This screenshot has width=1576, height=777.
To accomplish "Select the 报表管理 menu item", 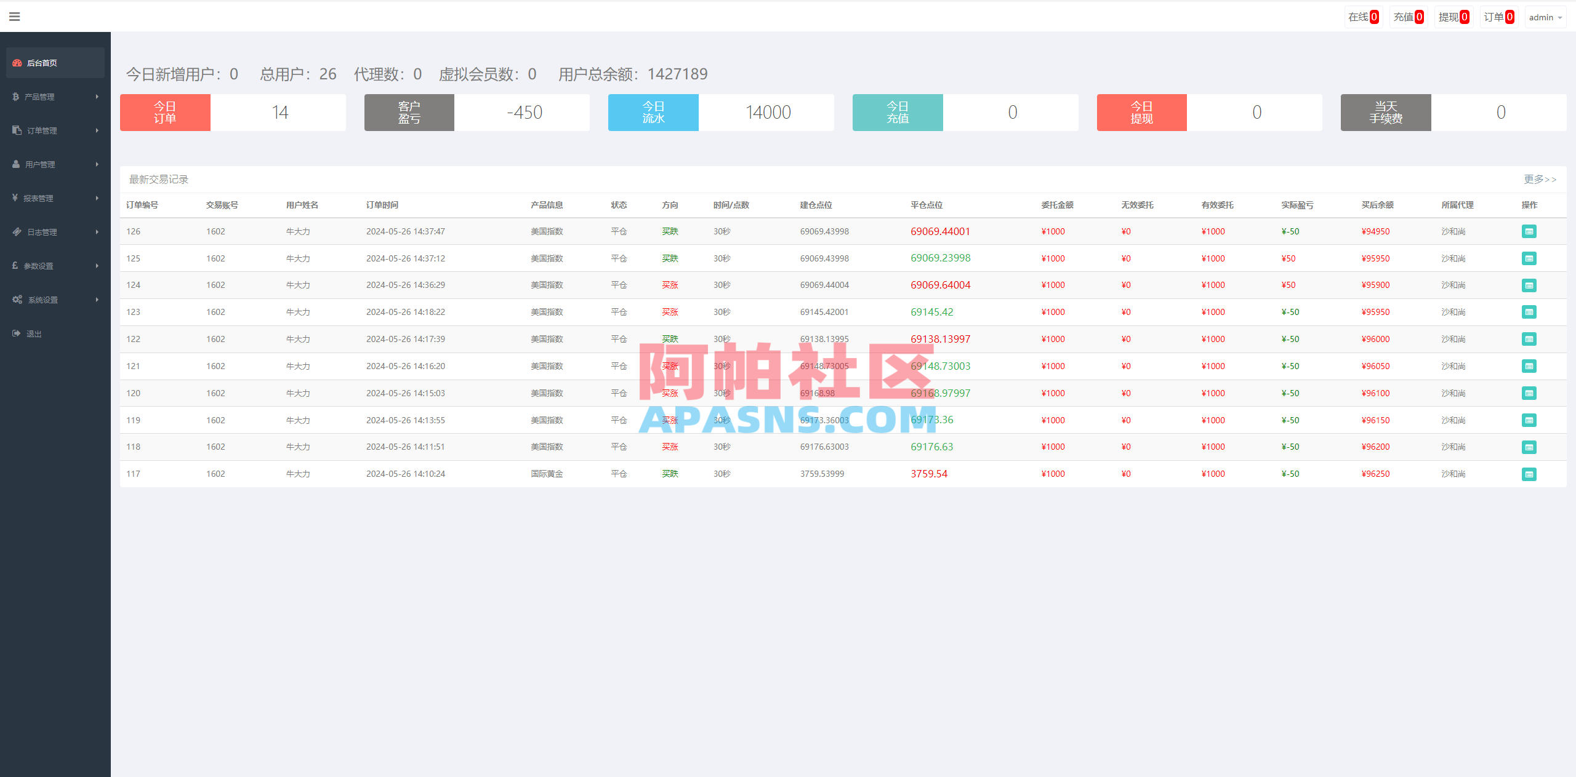I will click(38, 197).
